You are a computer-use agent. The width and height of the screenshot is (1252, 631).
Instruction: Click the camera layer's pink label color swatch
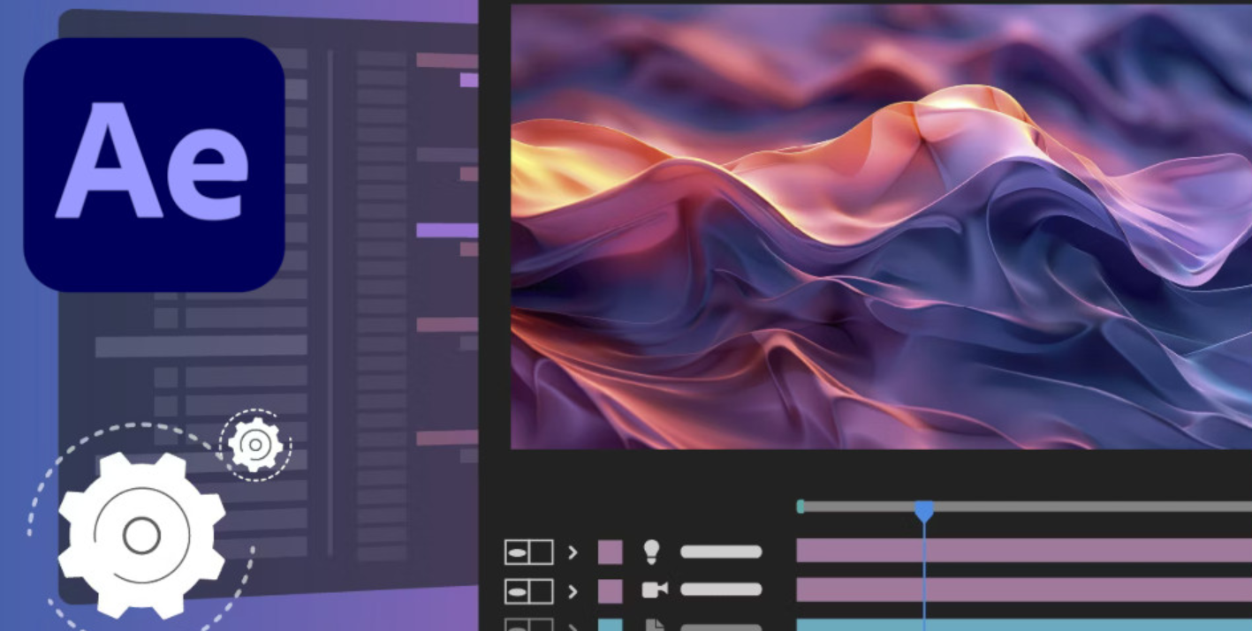click(x=611, y=591)
